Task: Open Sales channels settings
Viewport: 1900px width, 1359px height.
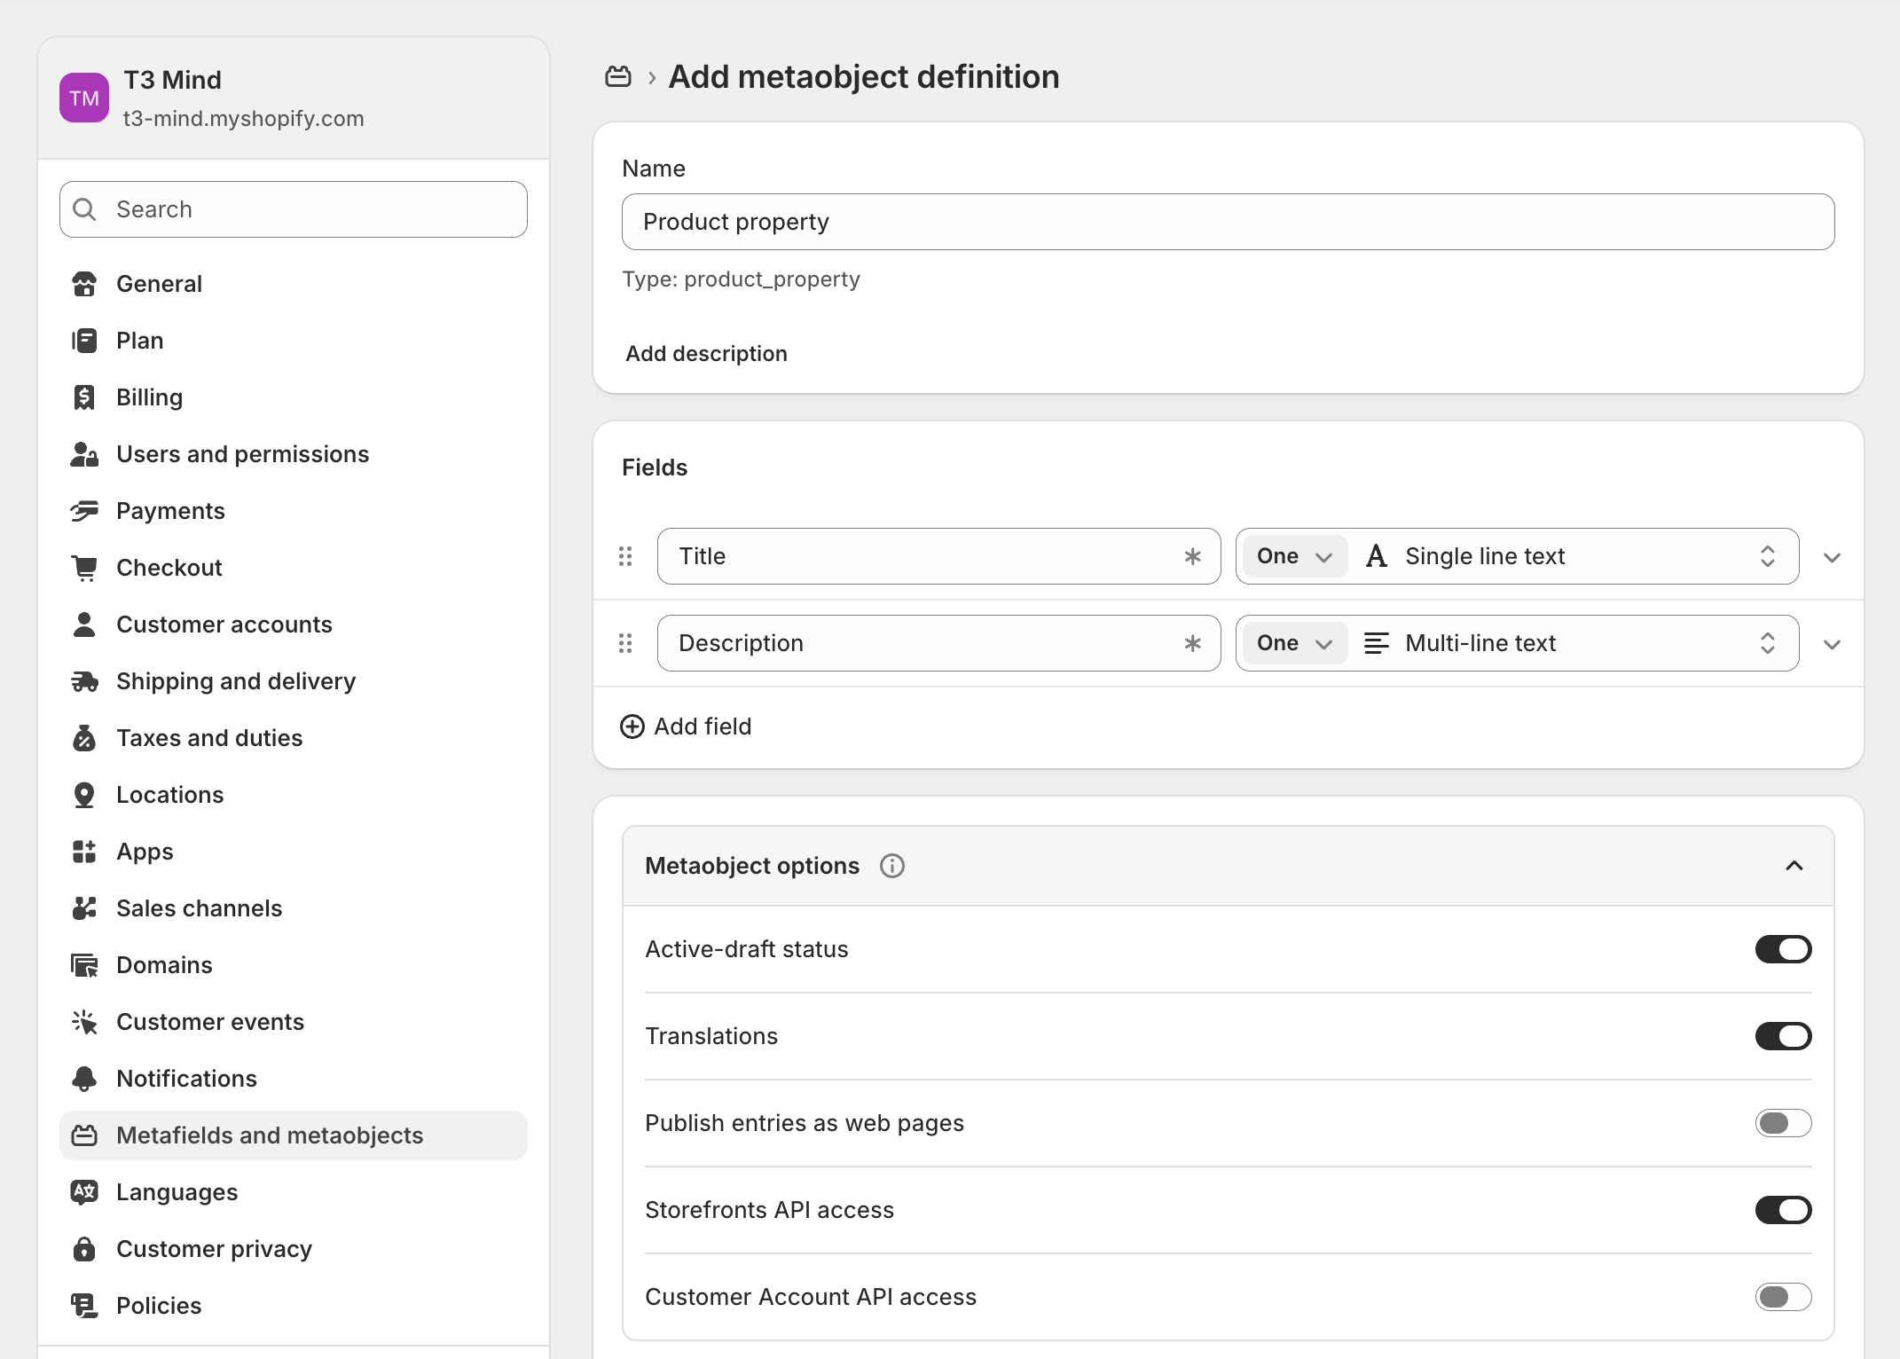Action: [294, 908]
